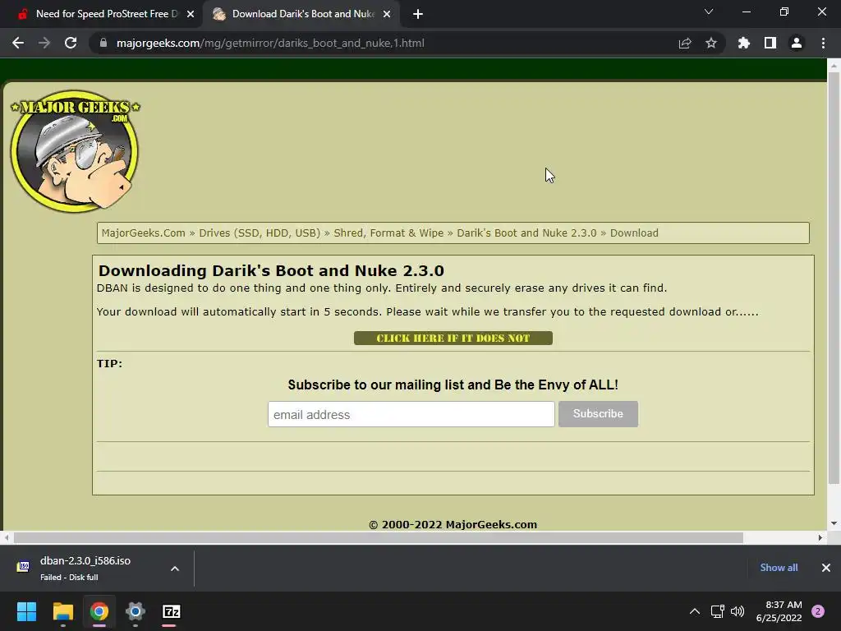Click the horizontal scrollbar thumb

tap(378, 537)
